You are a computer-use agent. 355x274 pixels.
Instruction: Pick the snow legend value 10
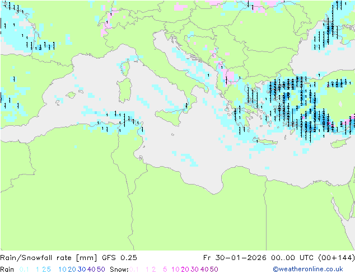(x=175, y=270)
